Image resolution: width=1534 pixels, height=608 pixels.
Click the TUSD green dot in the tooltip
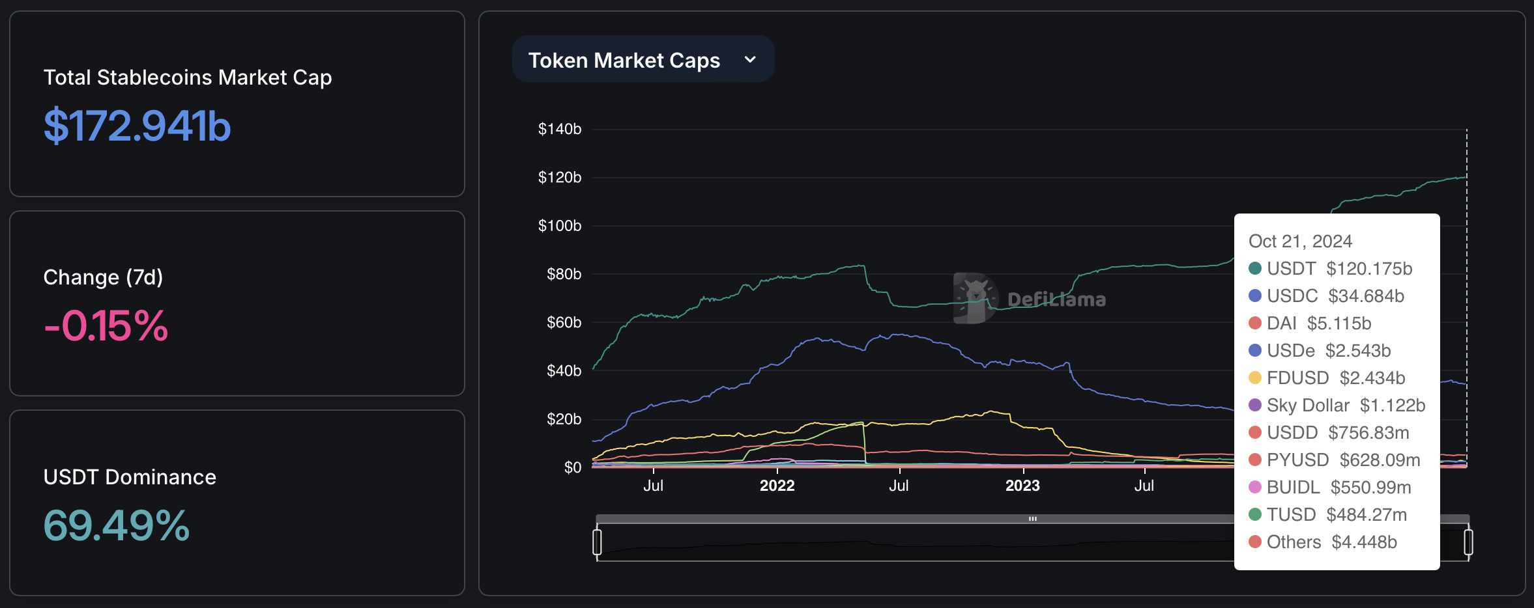point(1255,515)
